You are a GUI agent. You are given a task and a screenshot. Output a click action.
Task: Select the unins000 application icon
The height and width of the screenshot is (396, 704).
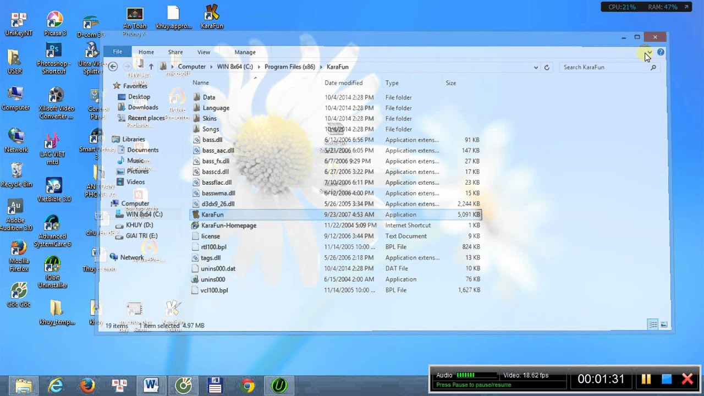pos(195,279)
